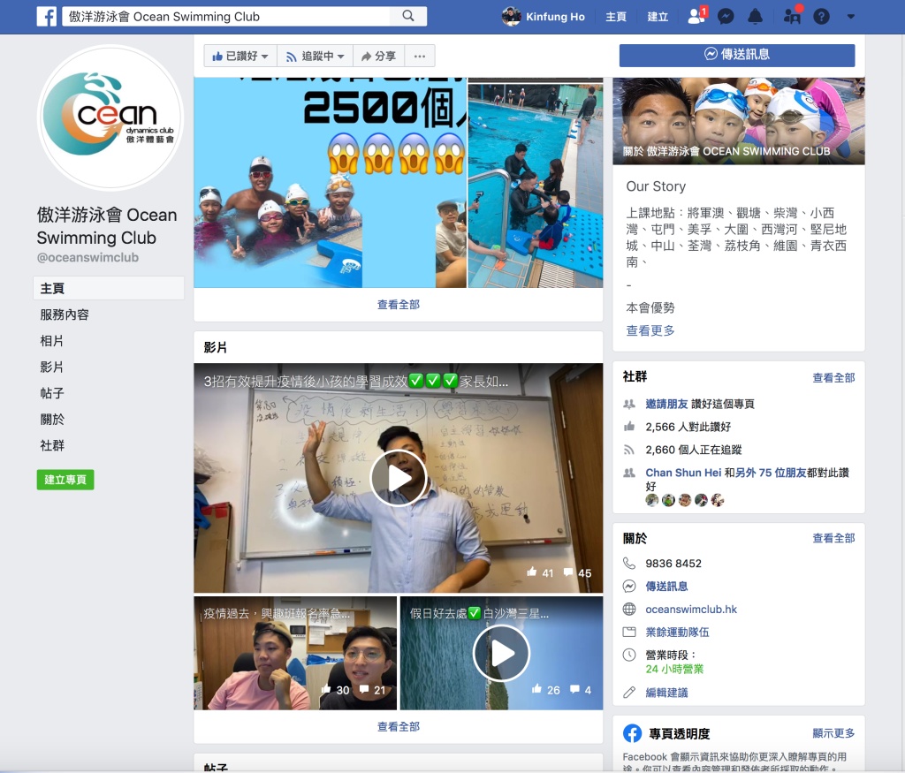
Task: Play the whiteboard featured video
Action: pos(398,478)
